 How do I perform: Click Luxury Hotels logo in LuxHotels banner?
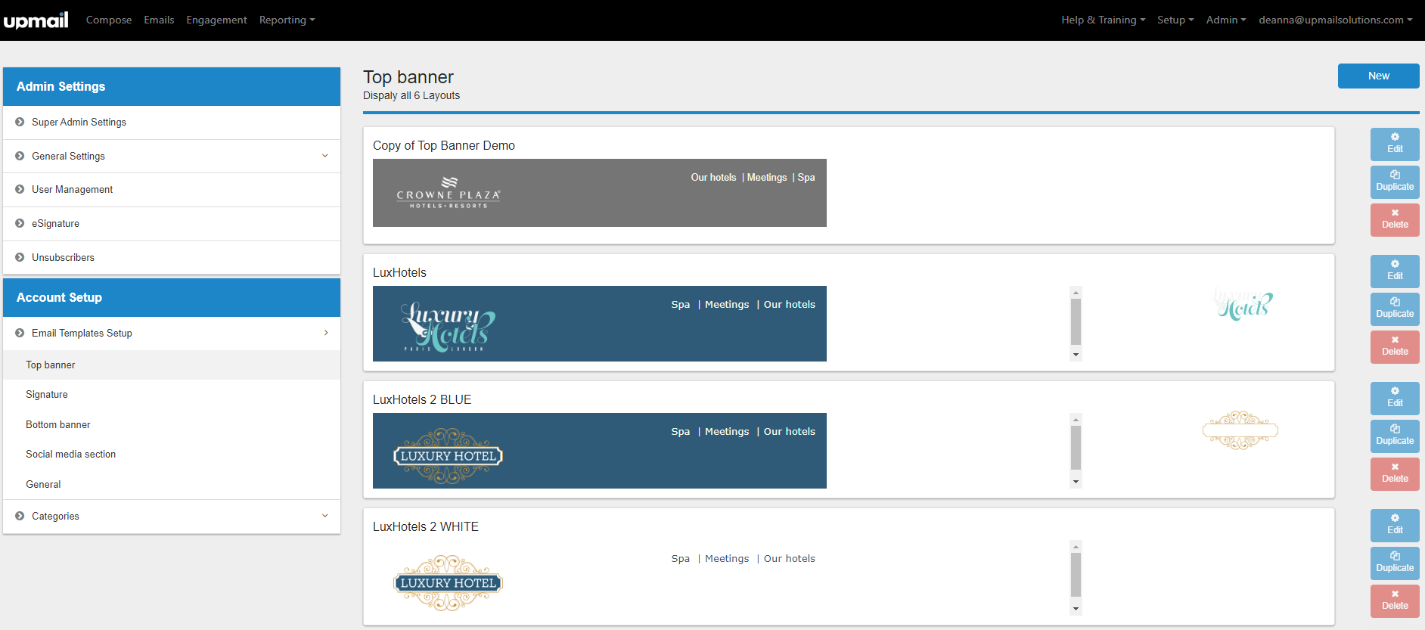point(448,327)
